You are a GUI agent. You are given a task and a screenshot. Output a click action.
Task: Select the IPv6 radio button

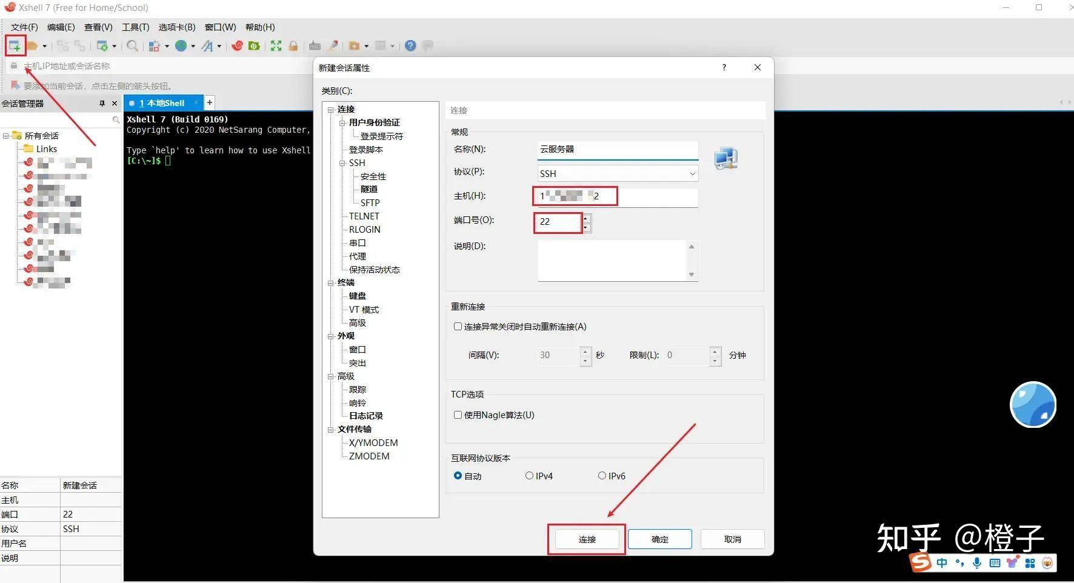[x=602, y=476]
